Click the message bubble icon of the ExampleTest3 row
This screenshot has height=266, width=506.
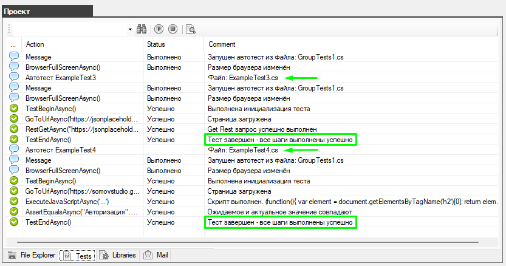pyautogui.click(x=14, y=77)
